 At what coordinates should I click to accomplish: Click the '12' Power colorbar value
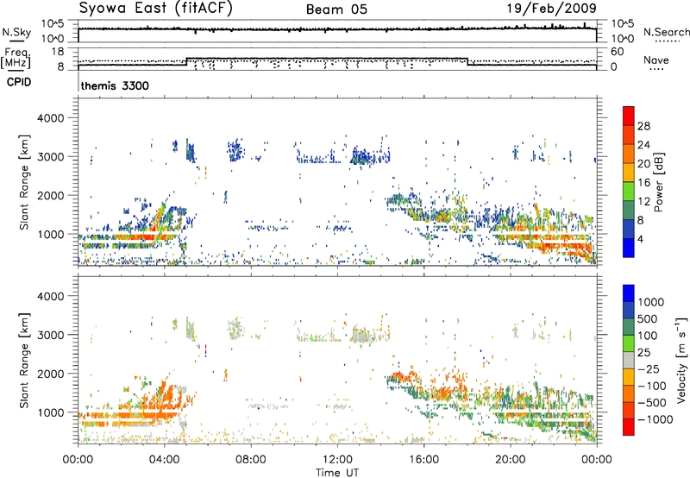tap(643, 202)
